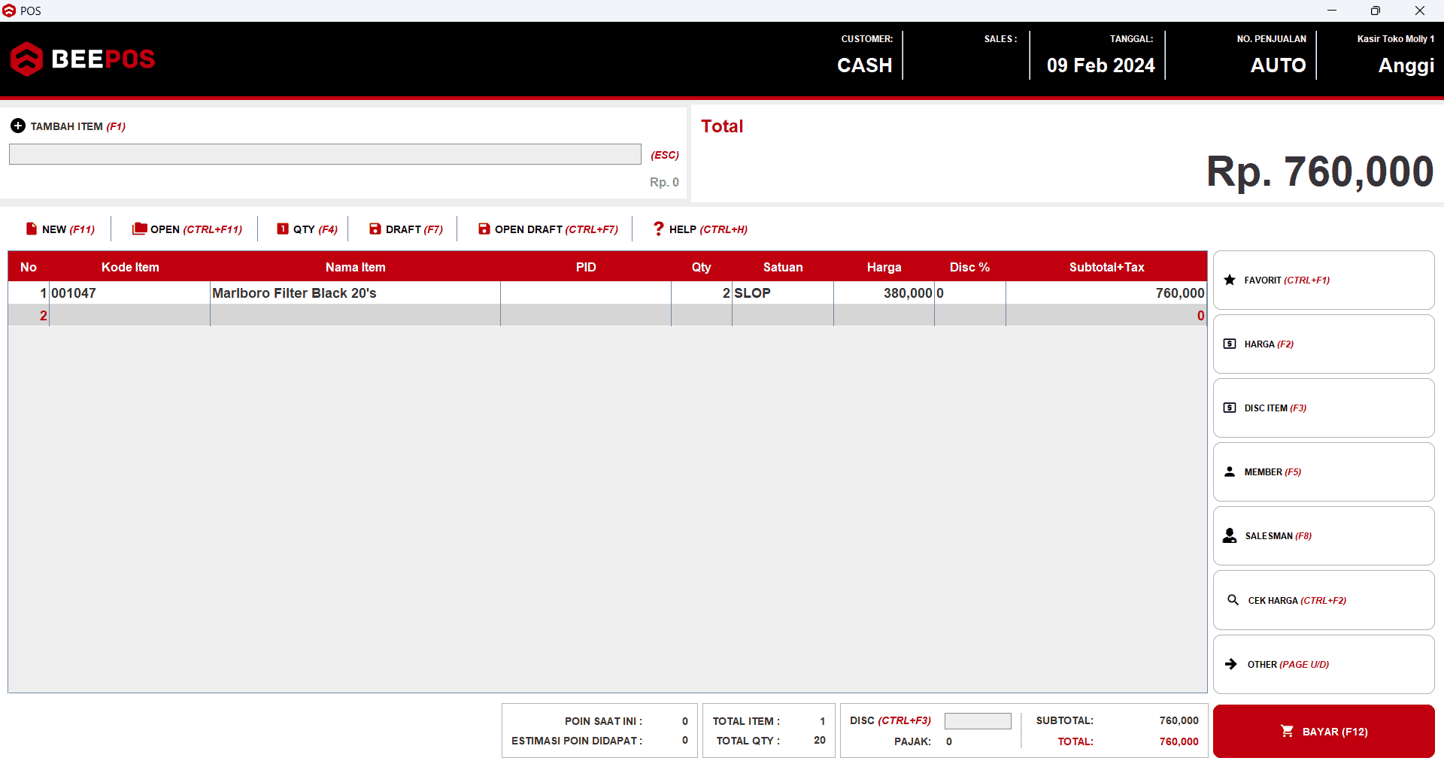Click the Satuan column header

click(x=782, y=267)
